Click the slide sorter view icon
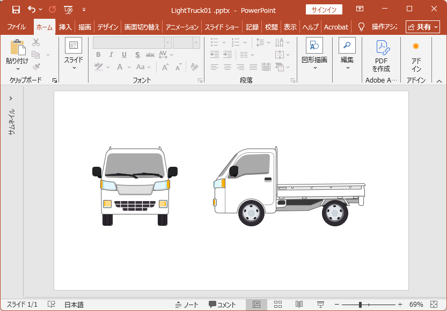The image size is (447, 311). coord(278,305)
